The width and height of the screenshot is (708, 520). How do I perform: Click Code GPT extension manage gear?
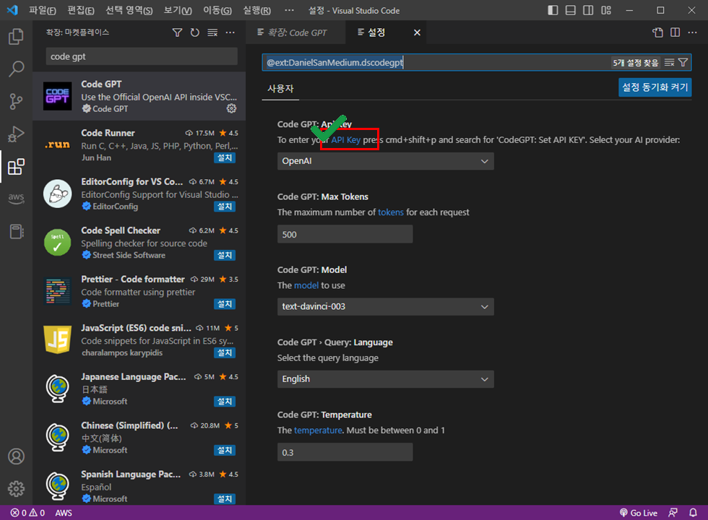pyautogui.click(x=232, y=108)
